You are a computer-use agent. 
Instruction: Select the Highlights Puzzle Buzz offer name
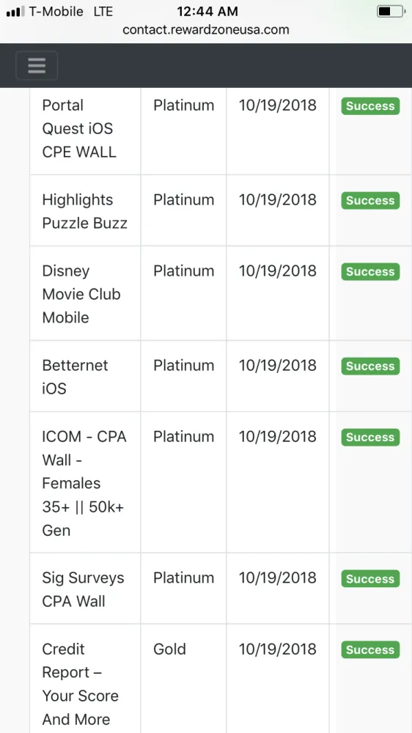pos(84,211)
